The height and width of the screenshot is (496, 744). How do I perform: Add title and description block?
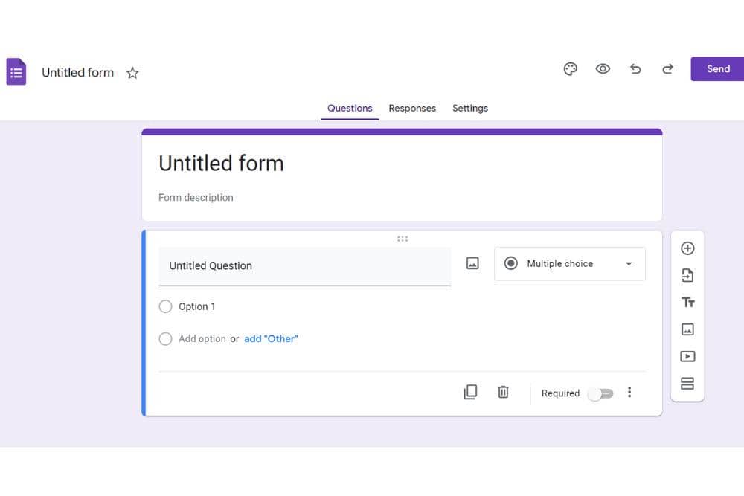point(687,303)
